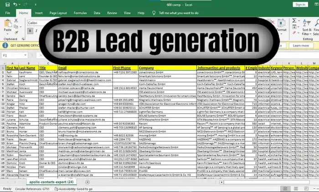
Task: Select column B header
Action: (x=28, y=63)
